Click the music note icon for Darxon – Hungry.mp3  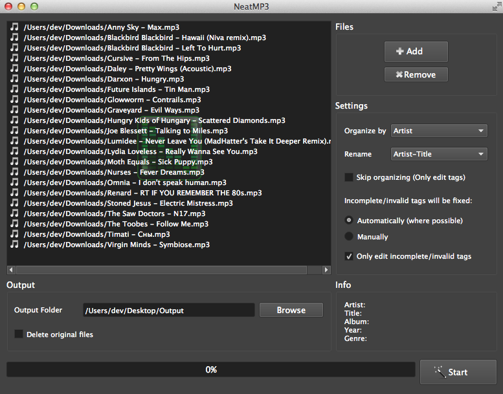tap(14, 78)
